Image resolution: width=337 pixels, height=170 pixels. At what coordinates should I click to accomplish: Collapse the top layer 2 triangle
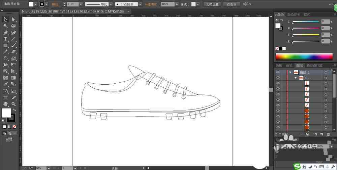(x=290, y=73)
